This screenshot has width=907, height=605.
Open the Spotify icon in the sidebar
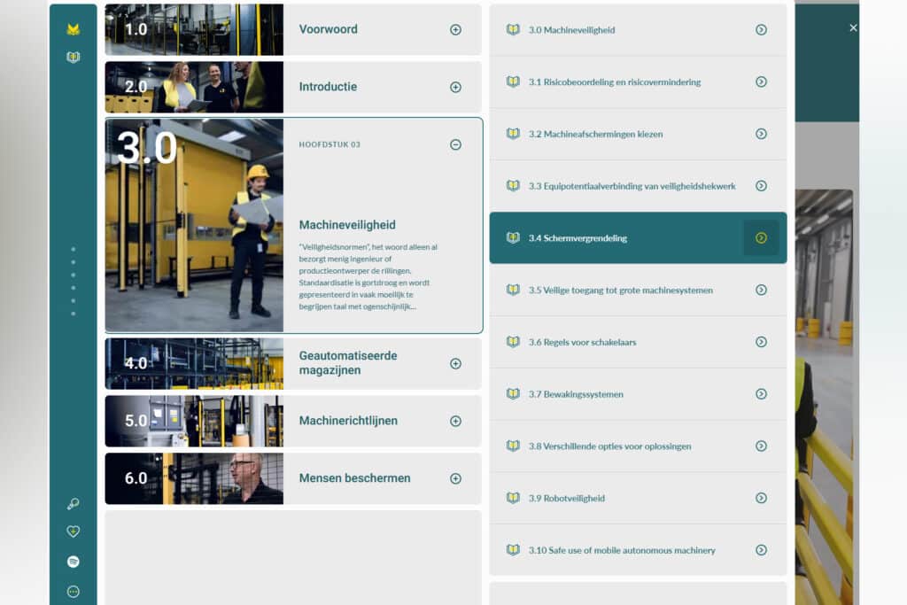[x=74, y=561]
